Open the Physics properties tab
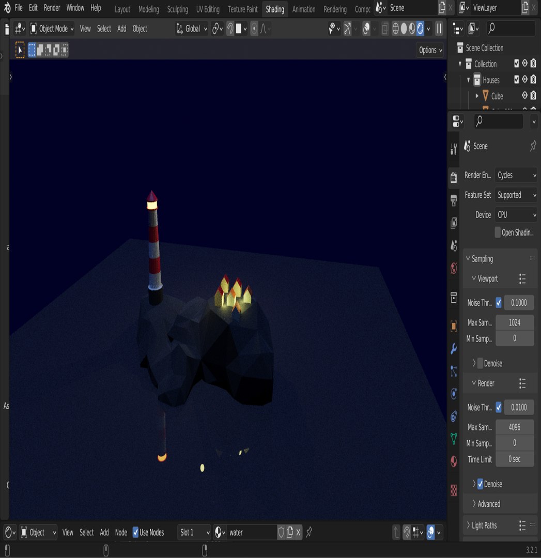This screenshot has height=558, width=541. [454, 394]
